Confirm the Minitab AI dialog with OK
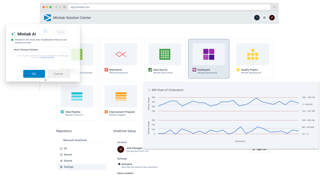 (34, 74)
